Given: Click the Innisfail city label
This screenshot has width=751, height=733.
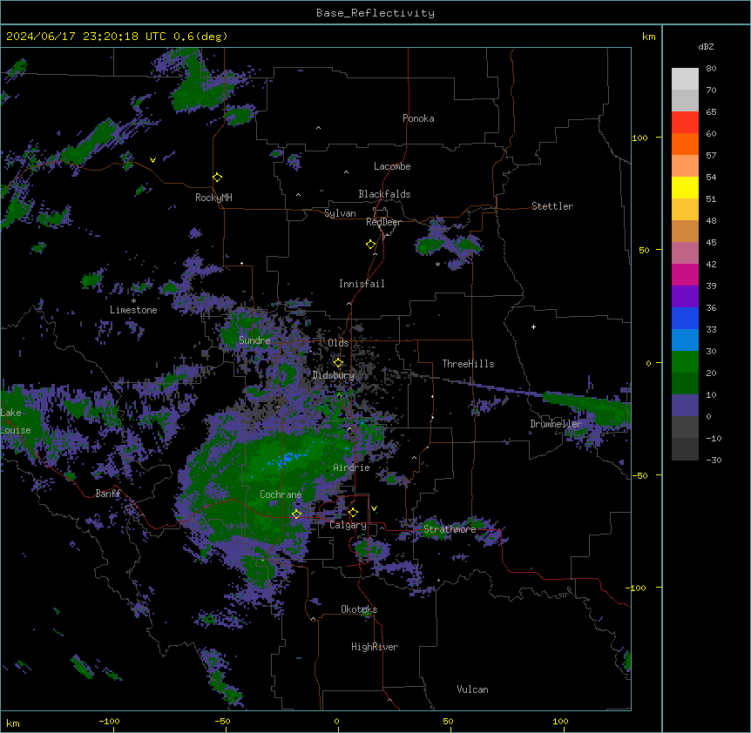Looking at the screenshot, I should point(362,284).
